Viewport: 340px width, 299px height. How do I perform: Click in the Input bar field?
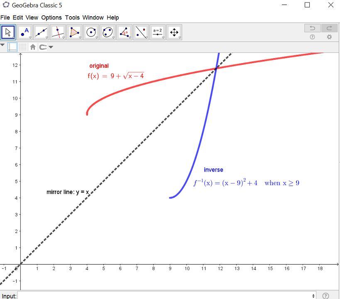click(167, 296)
